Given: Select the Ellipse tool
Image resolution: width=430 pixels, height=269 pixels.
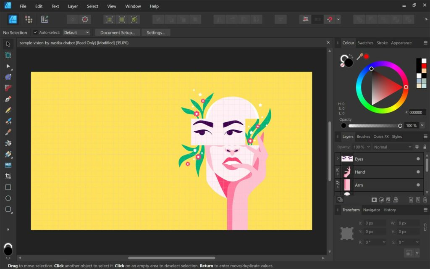Looking at the screenshot, I should 8,198.
